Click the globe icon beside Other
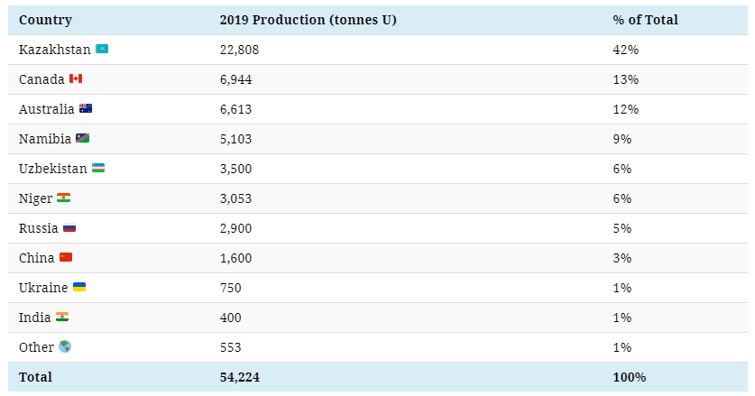Screen dimensions: 755x396 click(x=65, y=347)
